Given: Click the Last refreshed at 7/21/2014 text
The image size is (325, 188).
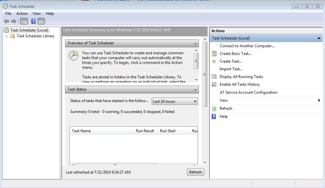Looking at the screenshot, I should [x=98, y=172].
